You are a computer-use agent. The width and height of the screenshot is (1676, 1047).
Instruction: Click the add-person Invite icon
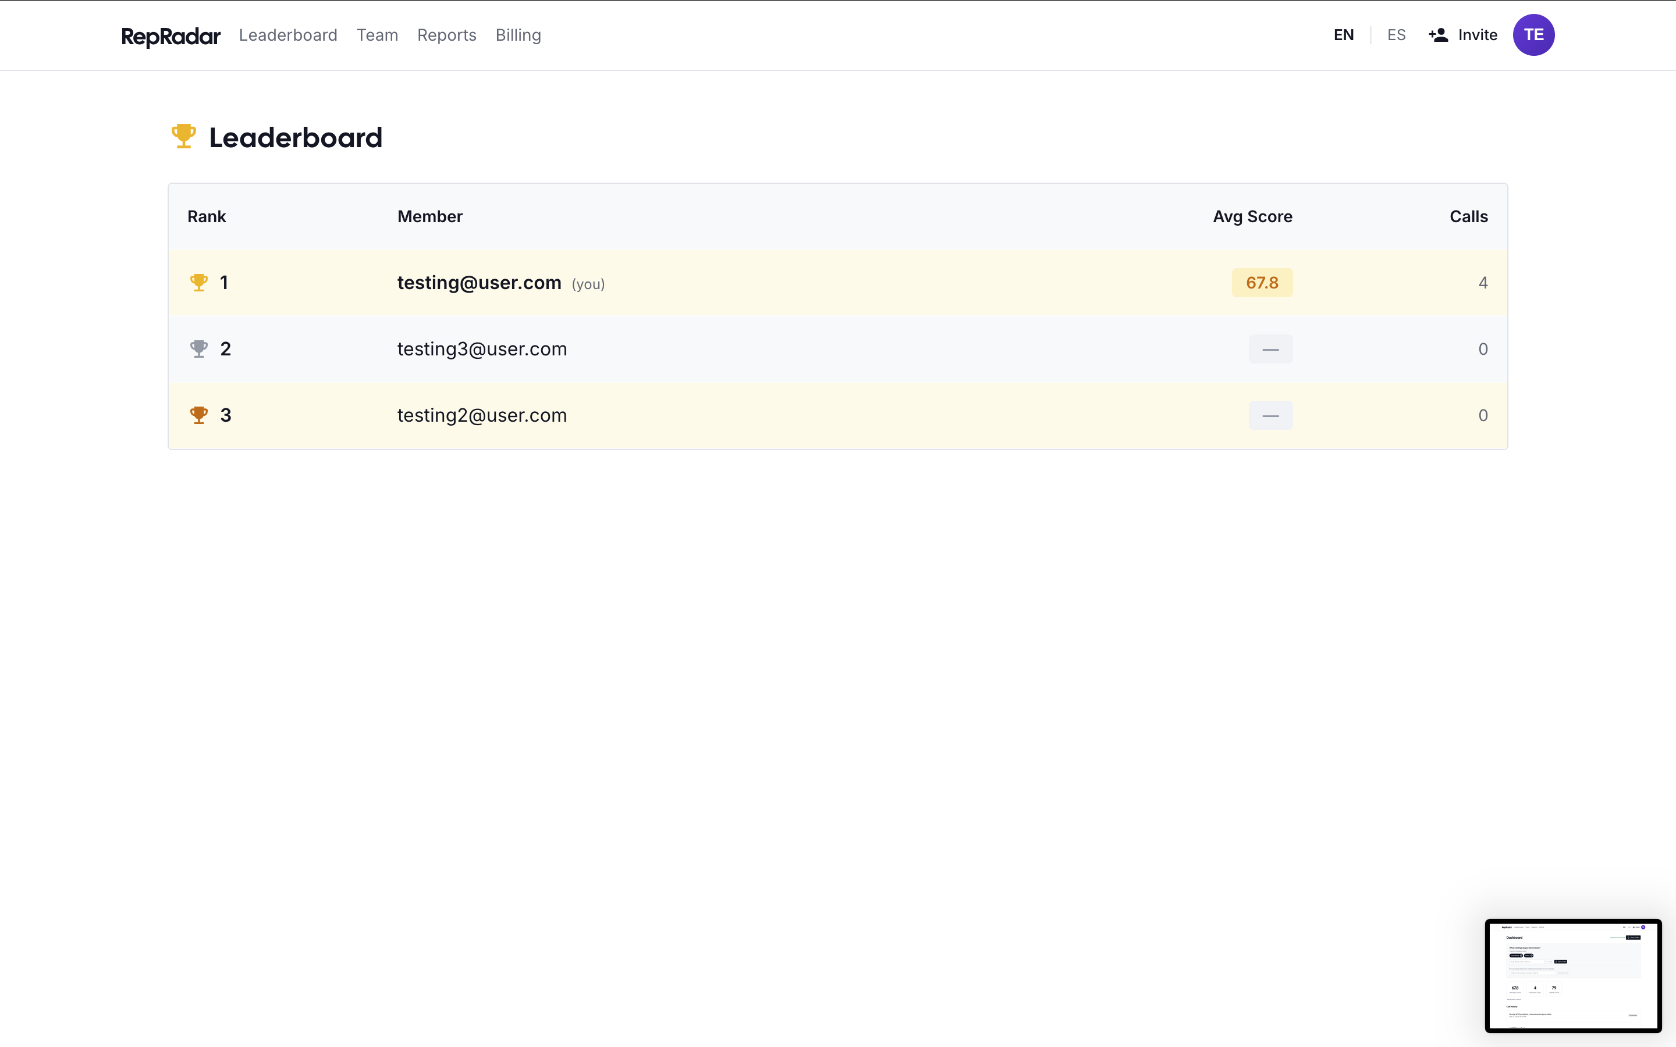1439,35
